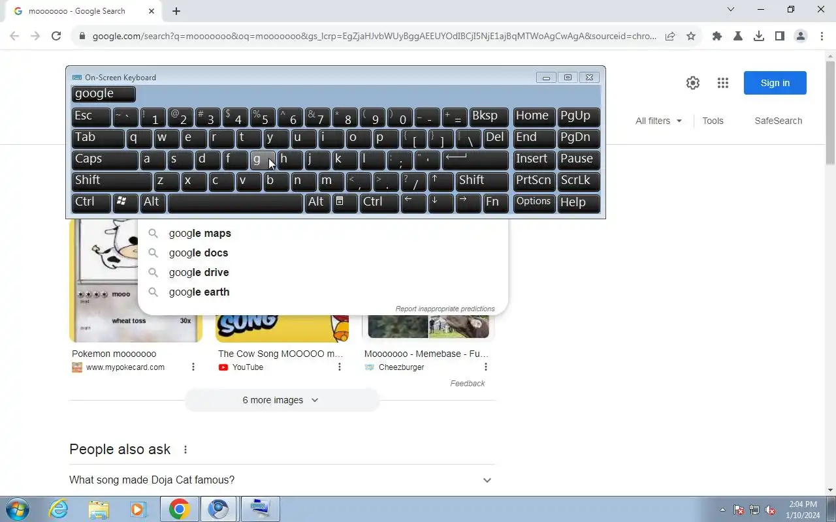Switch to the moooooooo Google Search tab

coord(82,11)
